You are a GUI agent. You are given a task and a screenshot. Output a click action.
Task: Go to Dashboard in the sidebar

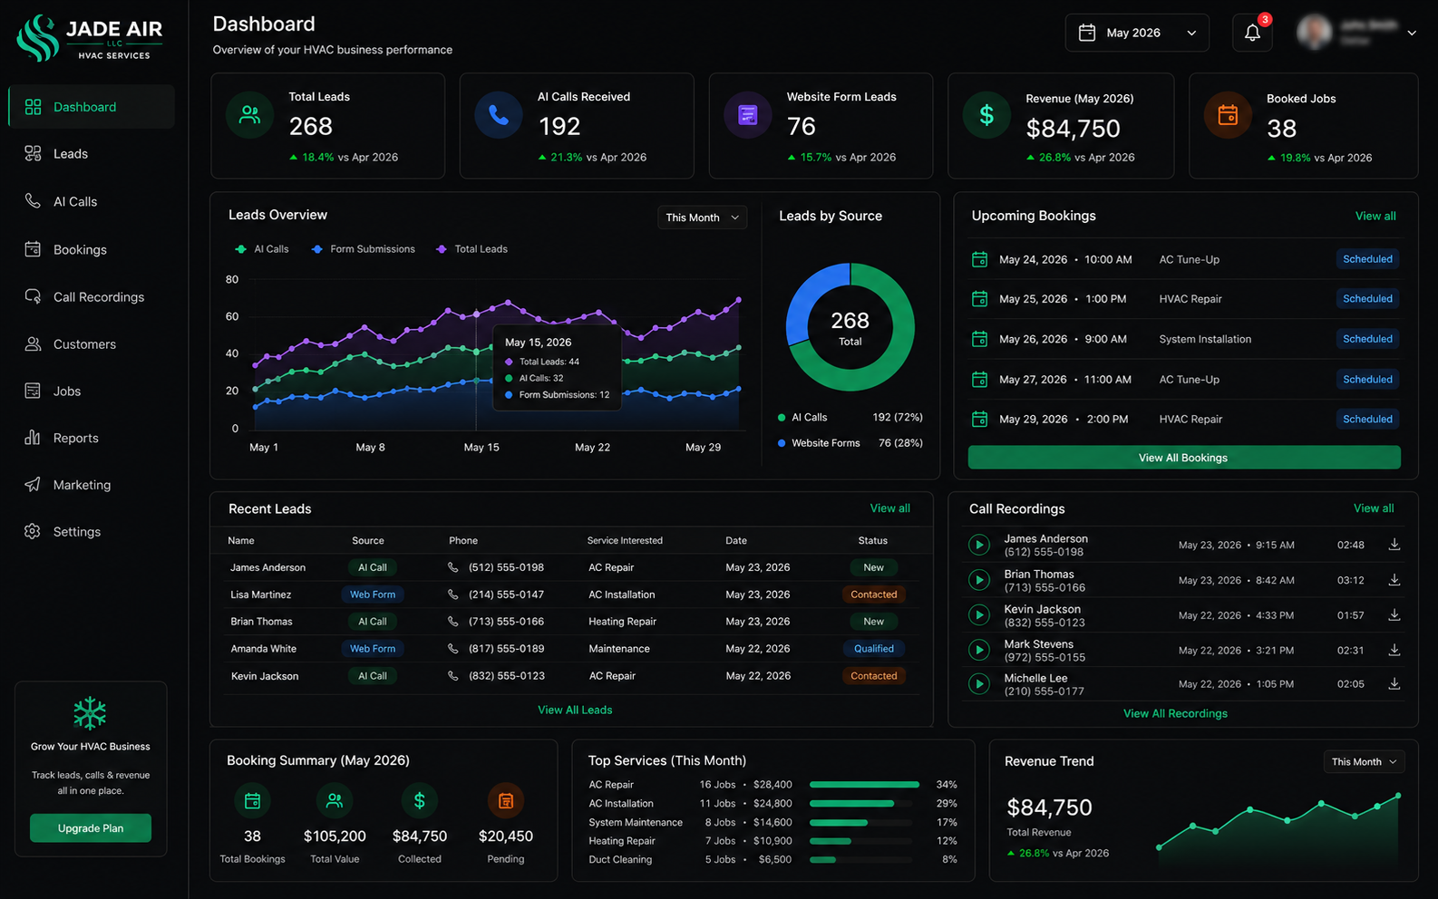92,107
